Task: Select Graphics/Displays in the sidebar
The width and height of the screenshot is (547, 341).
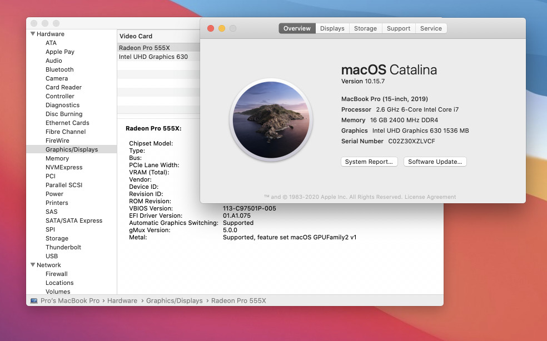Action: 72,149
